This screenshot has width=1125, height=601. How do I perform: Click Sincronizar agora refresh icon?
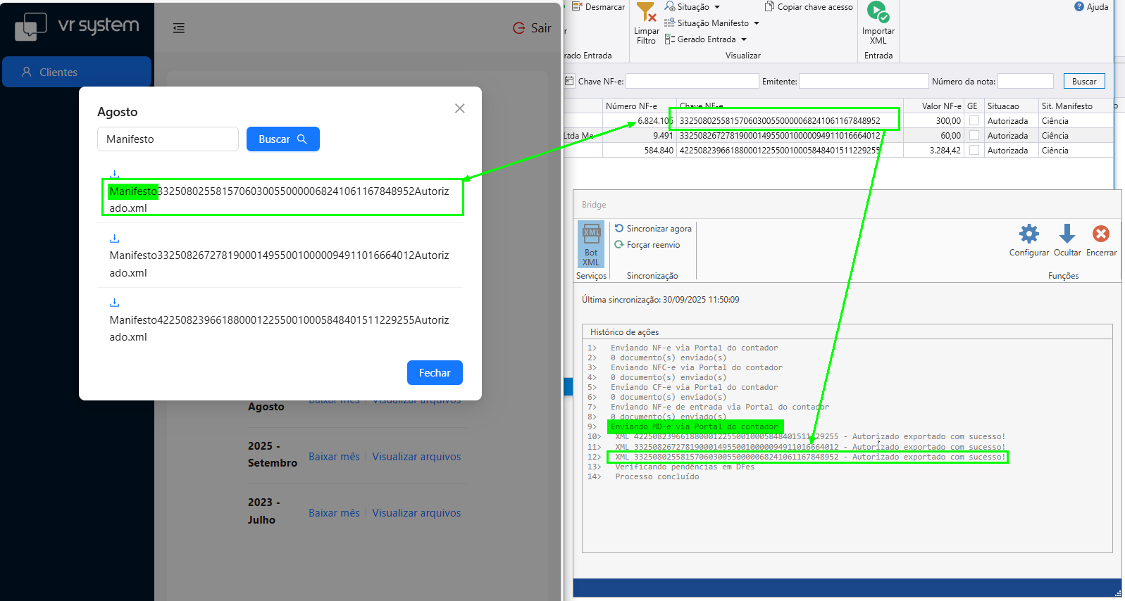(619, 228)
